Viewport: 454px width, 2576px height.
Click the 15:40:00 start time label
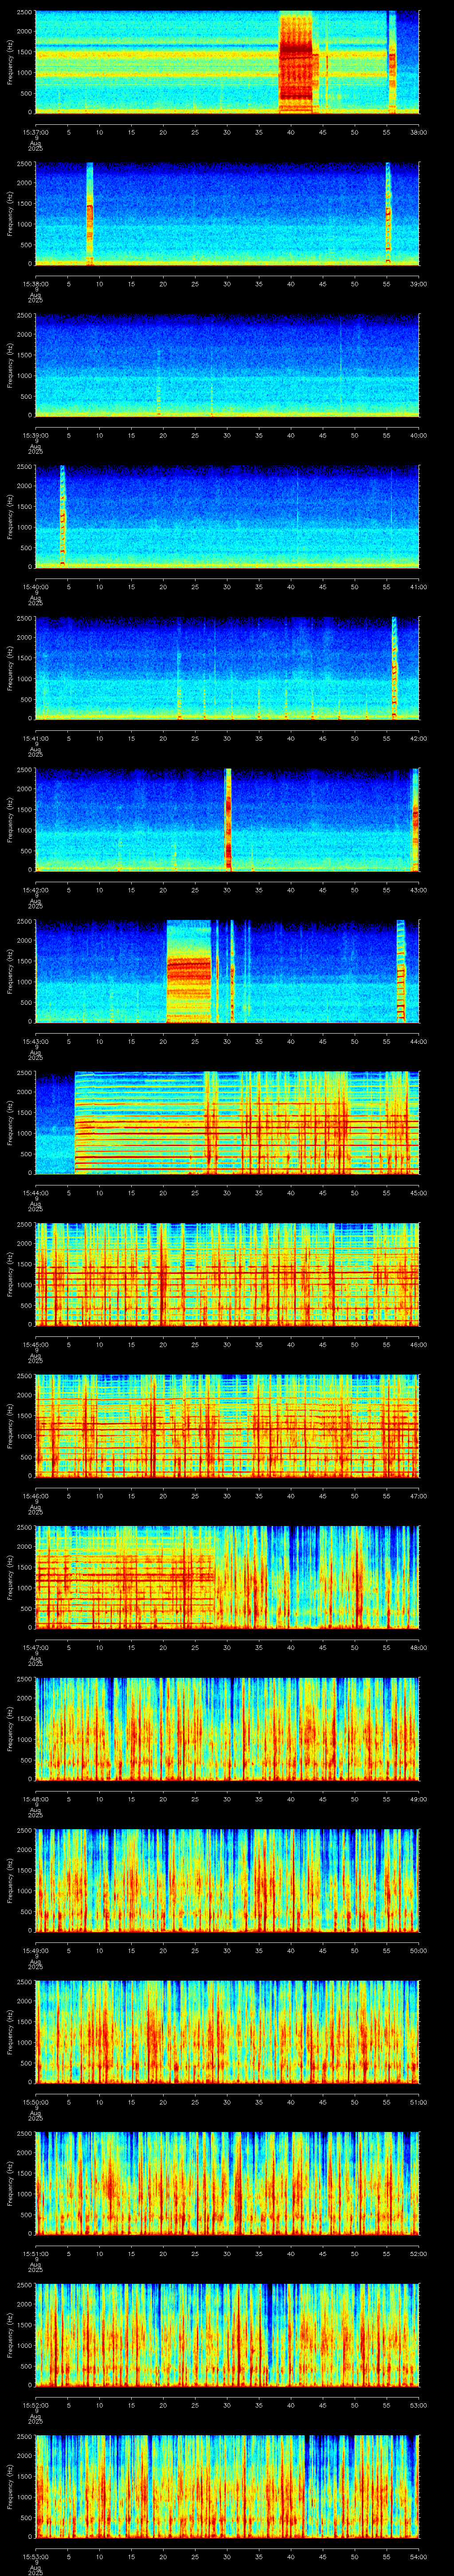[35, 586]
